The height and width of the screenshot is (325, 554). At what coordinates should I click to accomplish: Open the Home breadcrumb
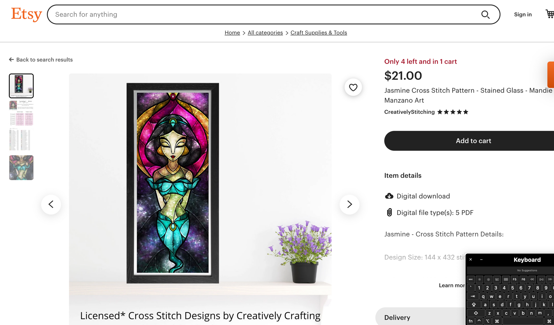pos(232,33)
